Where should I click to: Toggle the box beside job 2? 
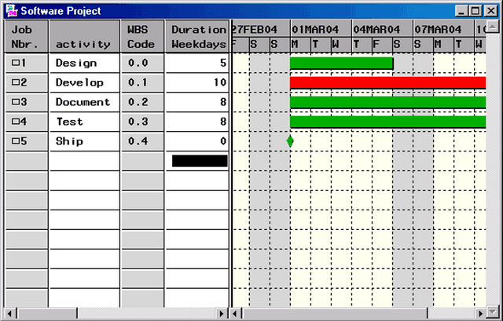pos(16,82)
